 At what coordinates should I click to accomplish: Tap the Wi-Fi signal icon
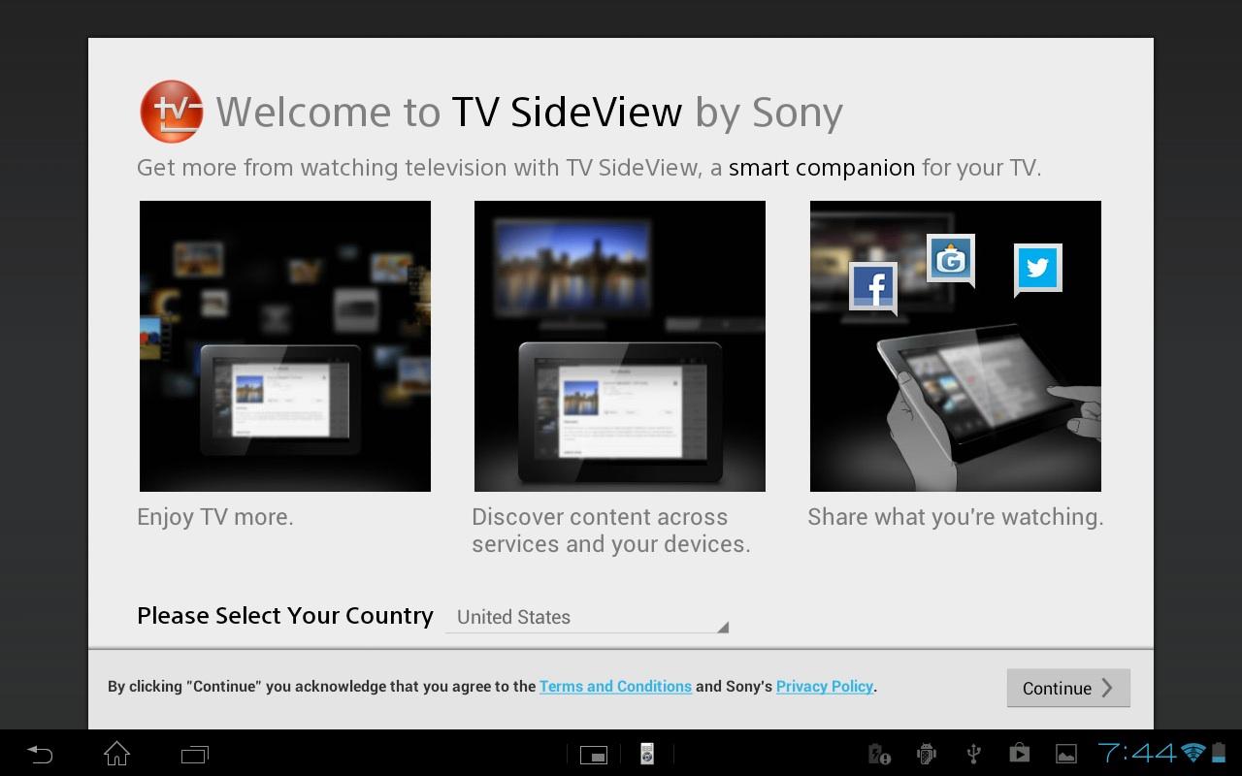tap(1194, 753)
